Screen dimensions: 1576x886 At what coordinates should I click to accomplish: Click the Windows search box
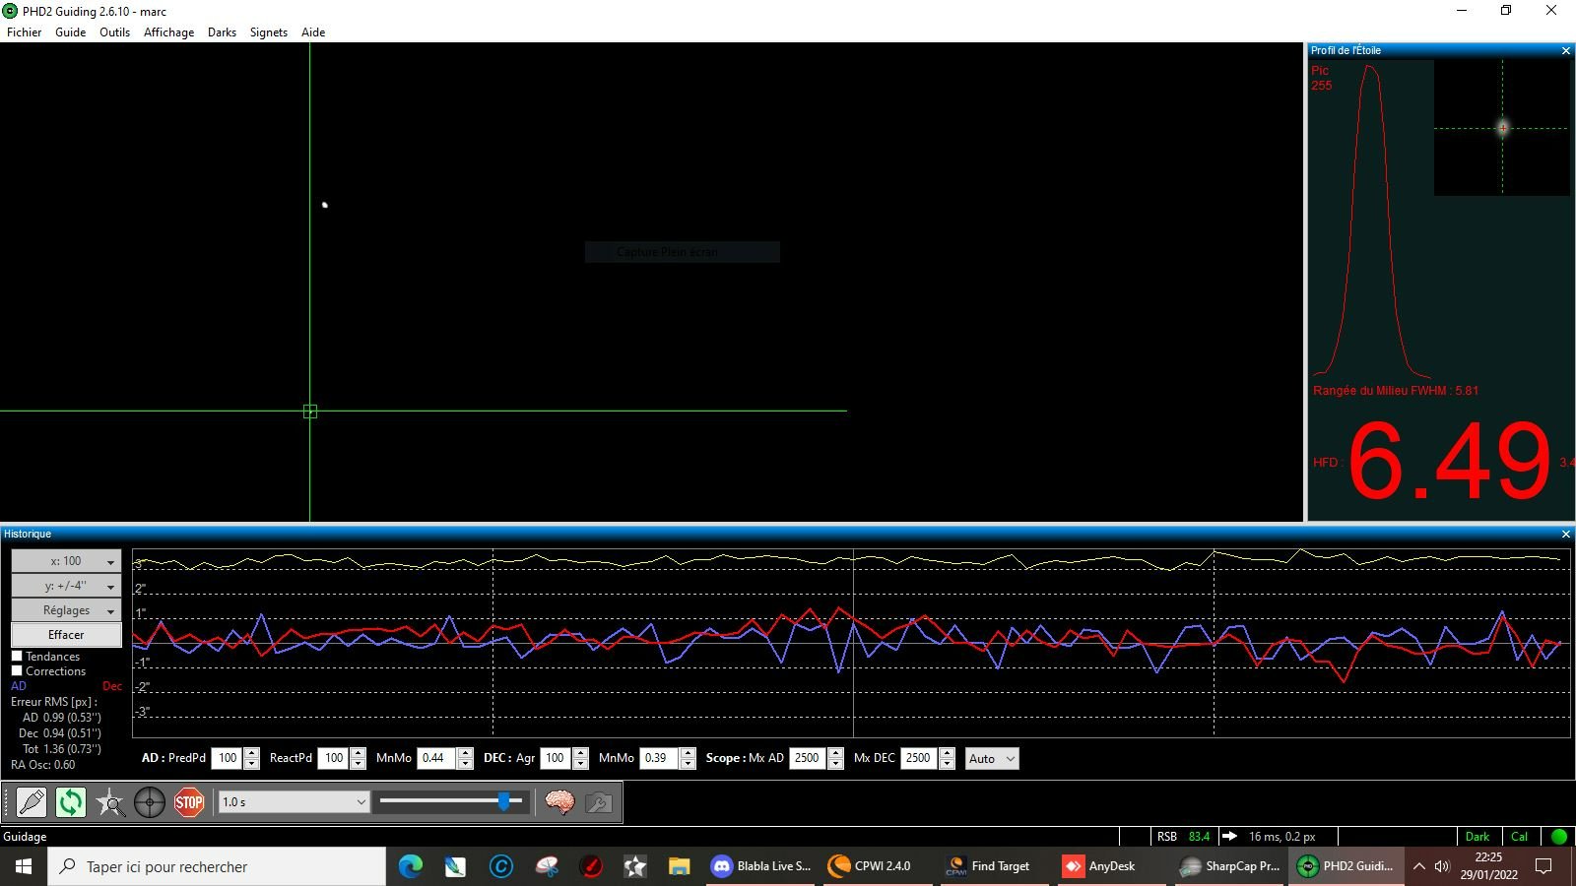click(x=217, y=866)
